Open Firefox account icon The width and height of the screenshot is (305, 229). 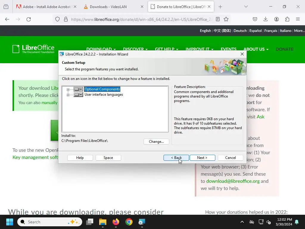(276, 19)
